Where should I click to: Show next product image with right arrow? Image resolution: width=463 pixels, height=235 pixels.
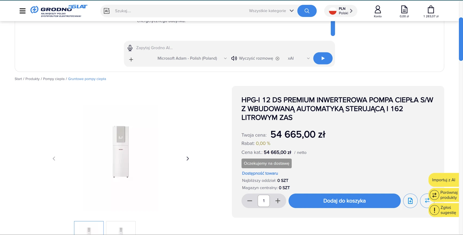(188, 159)
